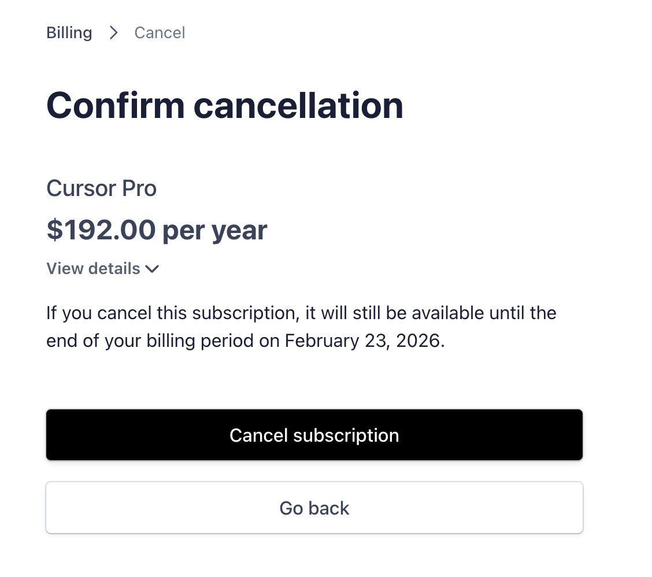652x577 pixels.
Task: Click the word Cursor in plan name
Action: coord(77,188)
